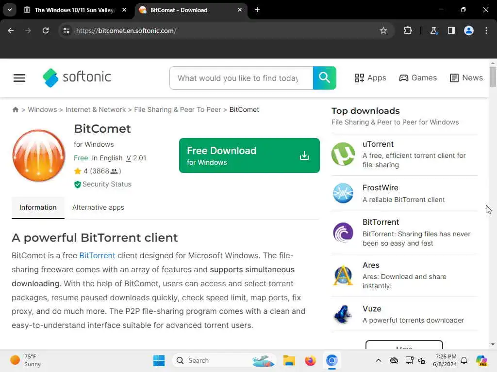The image size is (497, 372).
Task: Open Internet & Network breadcrumb link
Action: coord(96,110)
